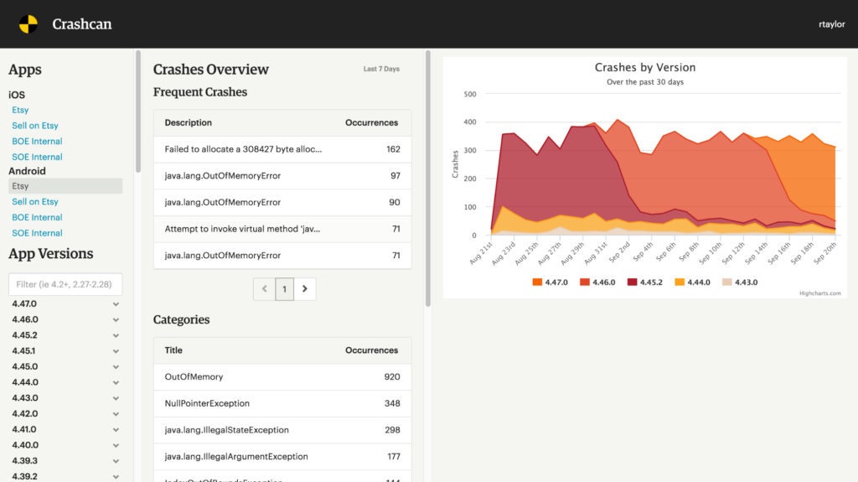Open java.lang.OutOfMemoryError row with 97 occurrences
The height and width of the screenshot is (482, 858).
tap(282, 176)
